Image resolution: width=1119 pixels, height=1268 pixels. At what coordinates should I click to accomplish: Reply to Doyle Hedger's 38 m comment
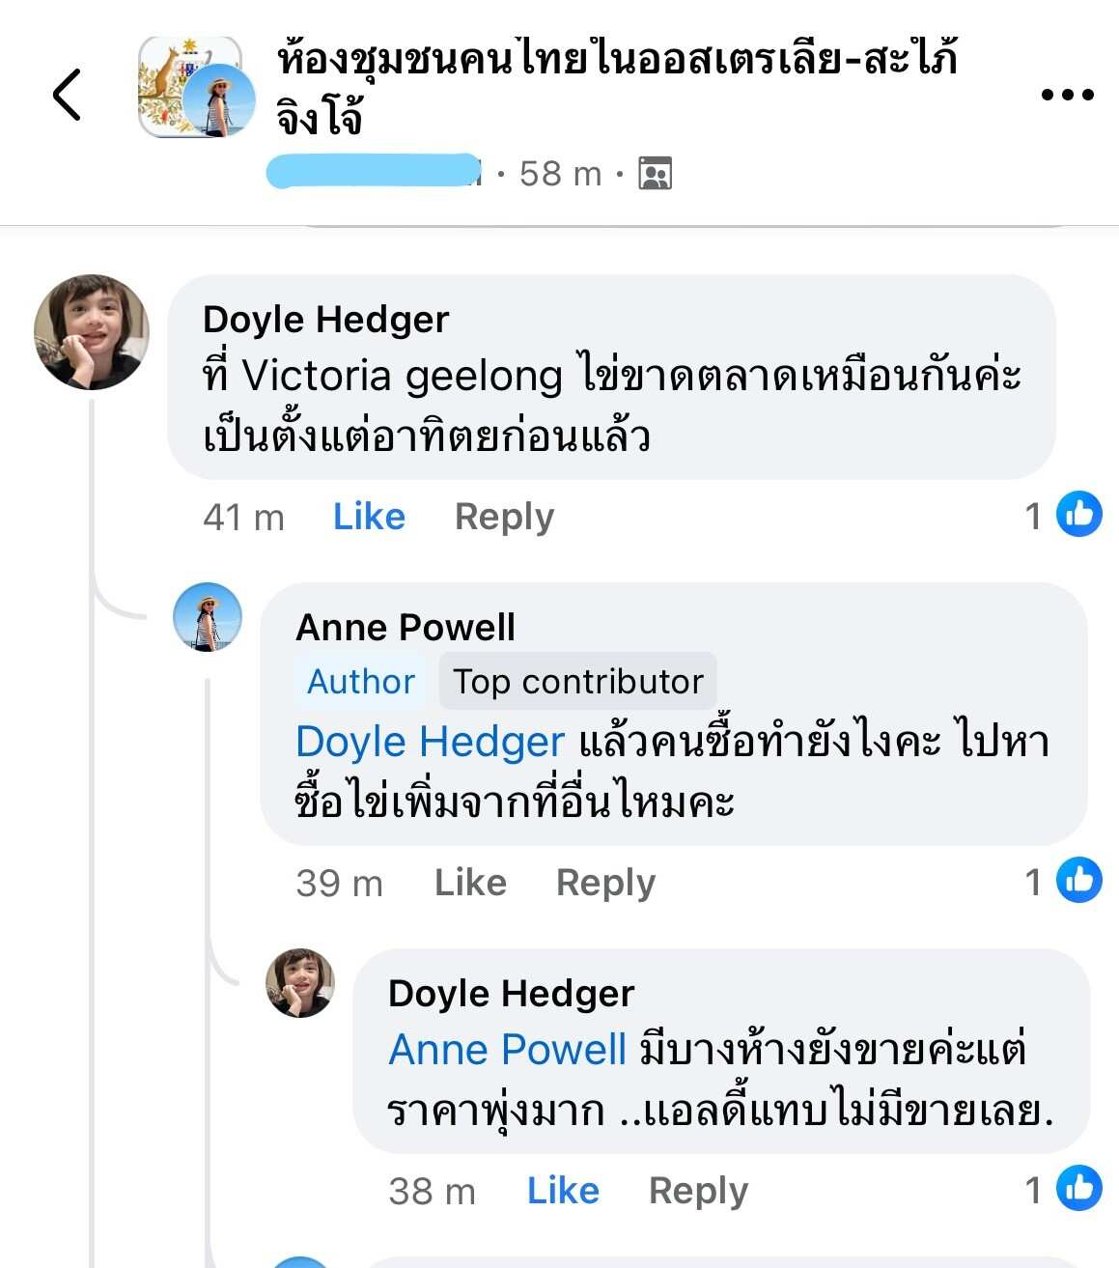coord(698,1191)
